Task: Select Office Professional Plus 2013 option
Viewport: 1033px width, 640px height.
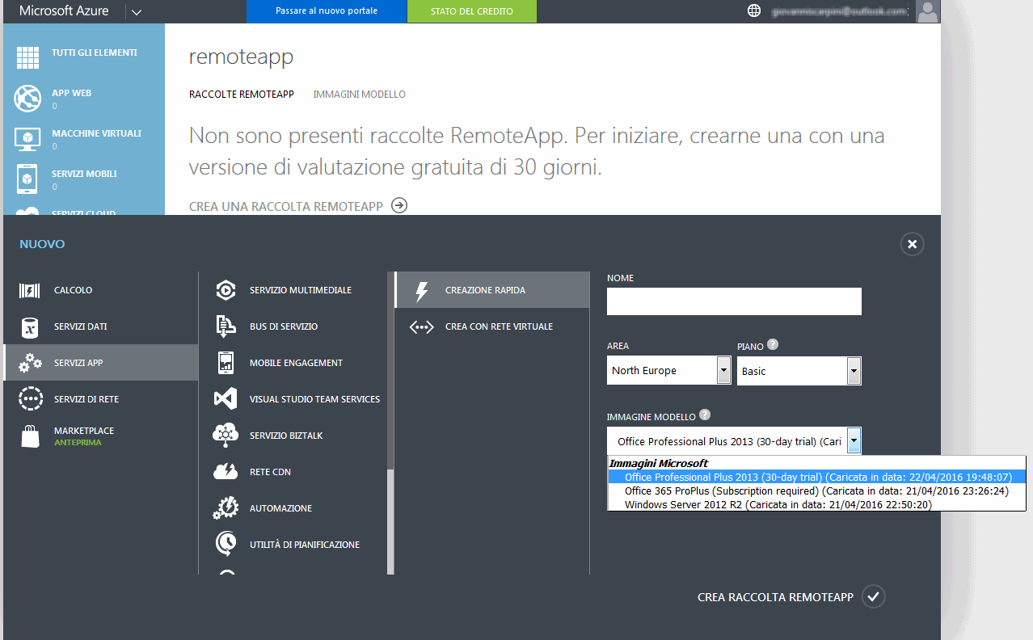Action: coord(816,477)
